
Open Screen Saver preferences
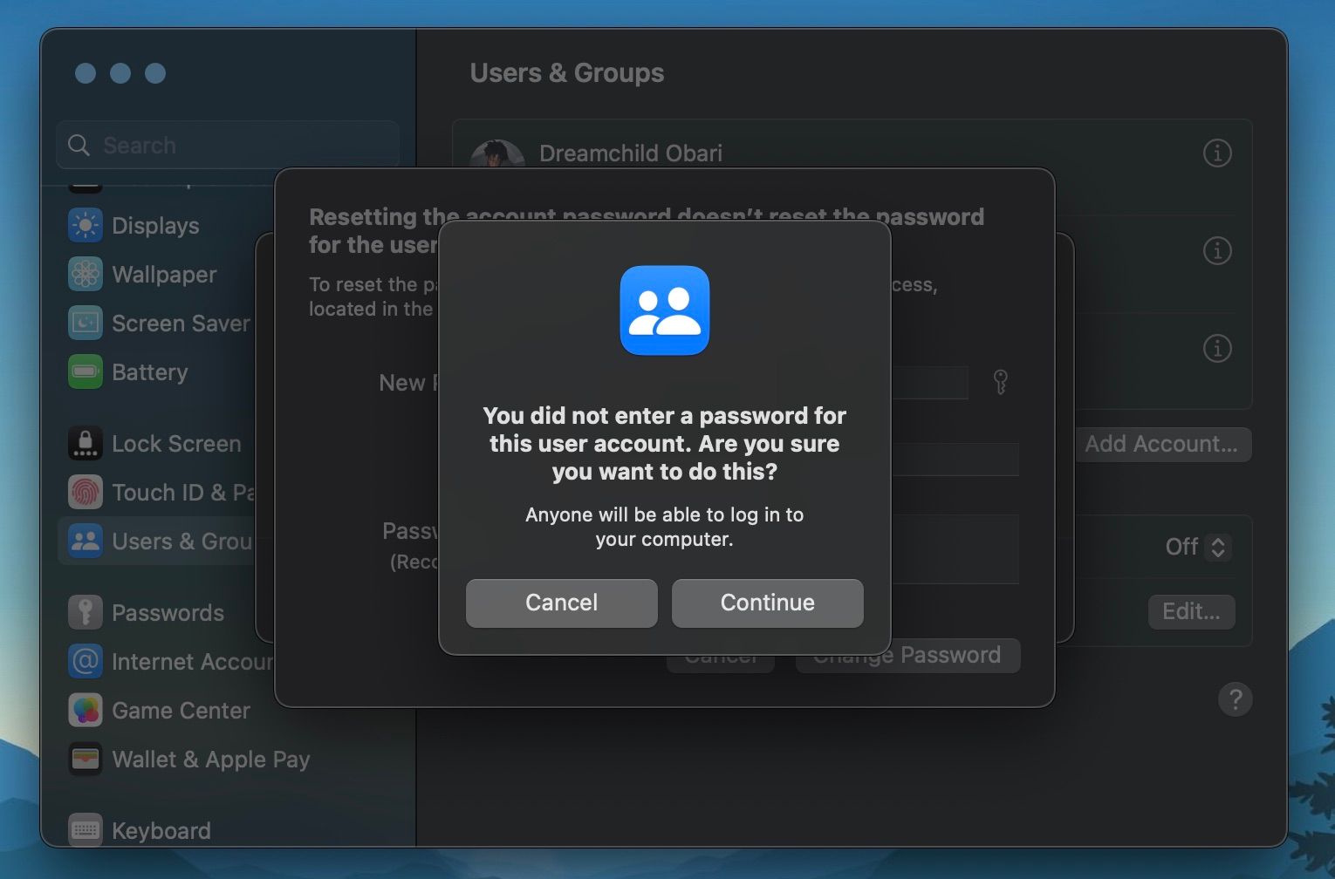coord(181,323)
